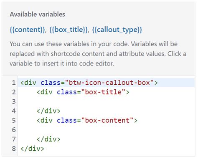The height and width of the screenshot is (159, 198).
Task: Click the box-title div on line 2
Action: tap(83, 92)
